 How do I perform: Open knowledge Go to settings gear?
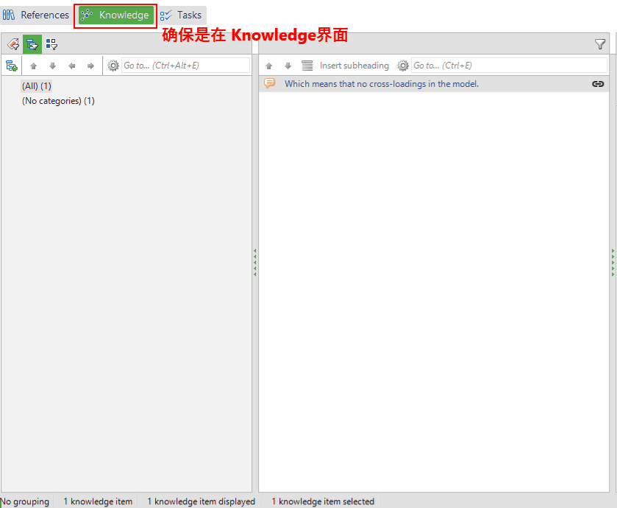[403, 66]
